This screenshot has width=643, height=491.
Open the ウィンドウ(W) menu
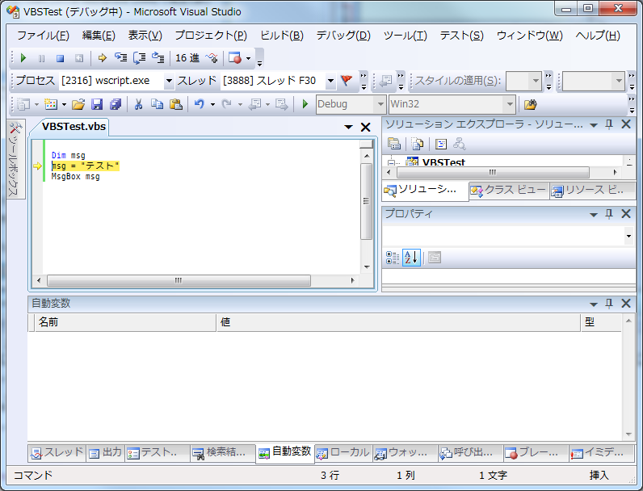(x=529, y=36)
